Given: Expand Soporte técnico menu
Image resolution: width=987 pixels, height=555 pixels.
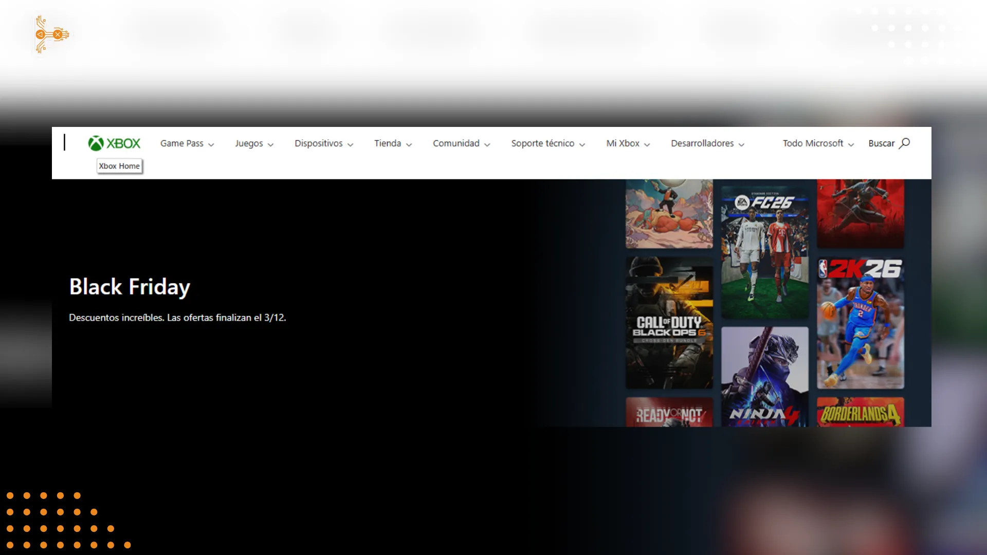Looking at the screenshot, I should tap(548, 143).
